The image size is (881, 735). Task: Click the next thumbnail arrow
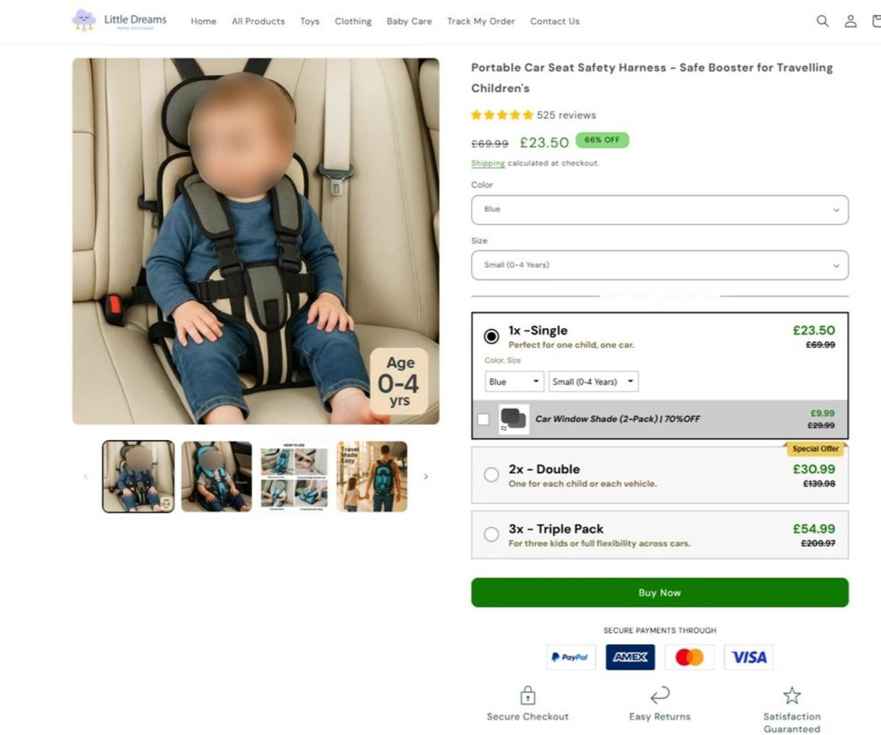click(x=426, y=477)
